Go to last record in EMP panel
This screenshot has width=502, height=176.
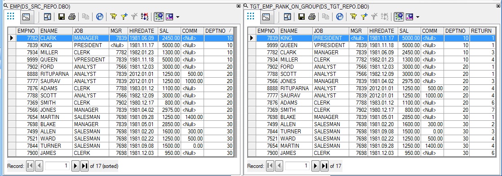84,166
